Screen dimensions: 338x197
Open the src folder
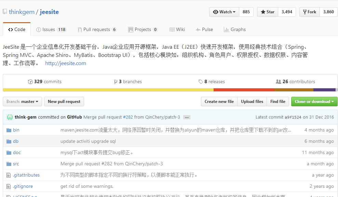(x=16, y=164)
